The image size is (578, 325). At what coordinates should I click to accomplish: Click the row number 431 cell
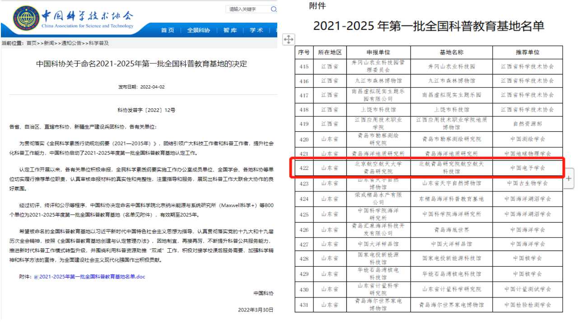[x=304, y=305]
